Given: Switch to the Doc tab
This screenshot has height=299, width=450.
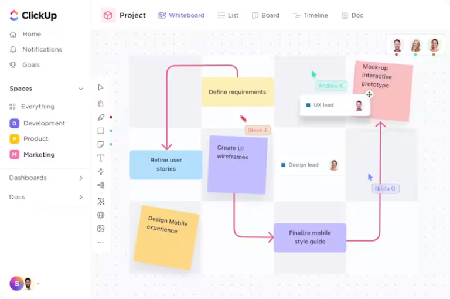Looking at the screenshot, I should point(353,15).
